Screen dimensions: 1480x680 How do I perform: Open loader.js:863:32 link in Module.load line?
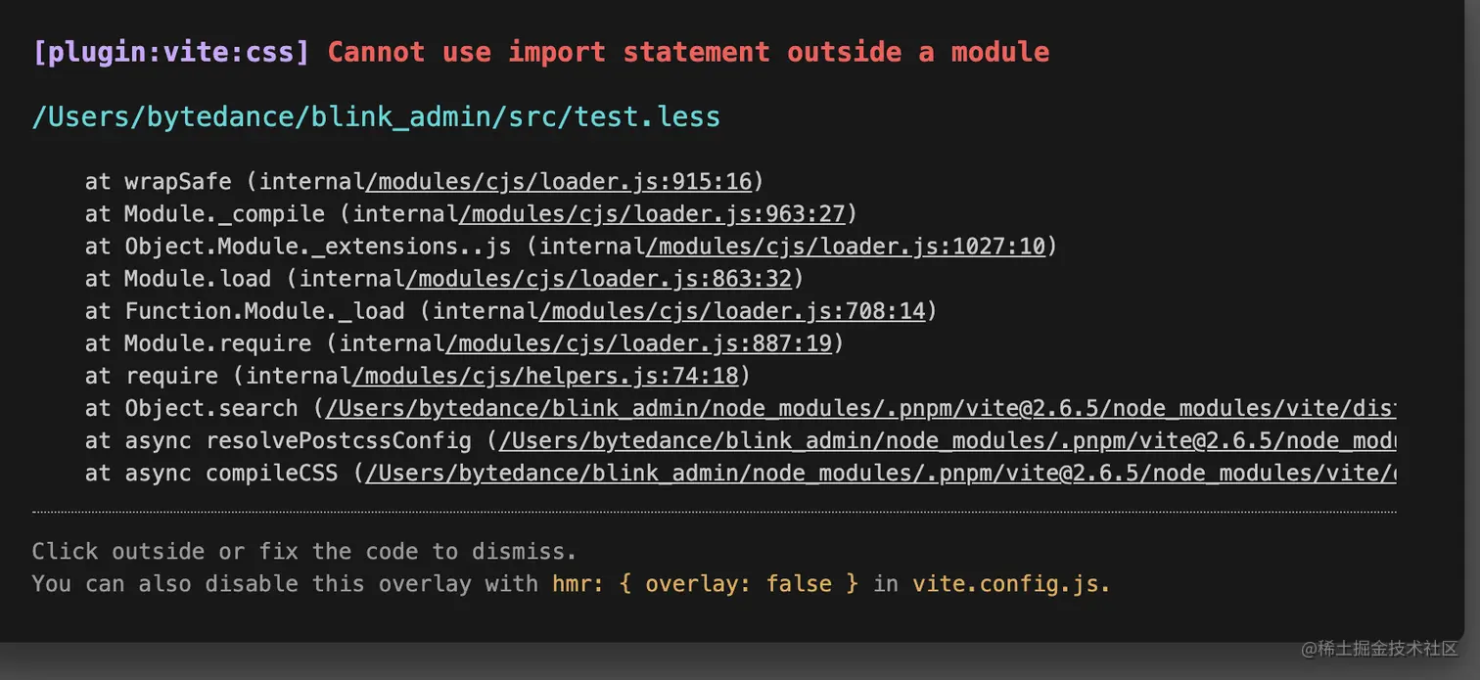click(598, 279)
